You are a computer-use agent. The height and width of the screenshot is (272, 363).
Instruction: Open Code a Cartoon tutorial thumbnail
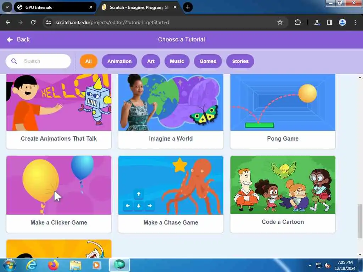283,185
